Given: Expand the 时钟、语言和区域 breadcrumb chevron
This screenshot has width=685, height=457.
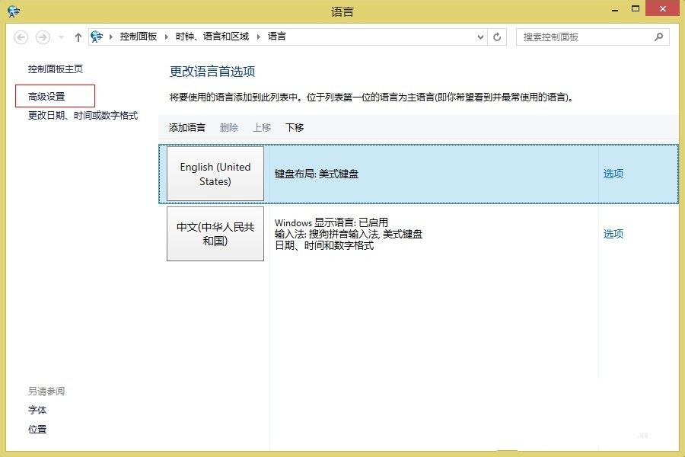Looking at the screenshot, I should [258, 36].
